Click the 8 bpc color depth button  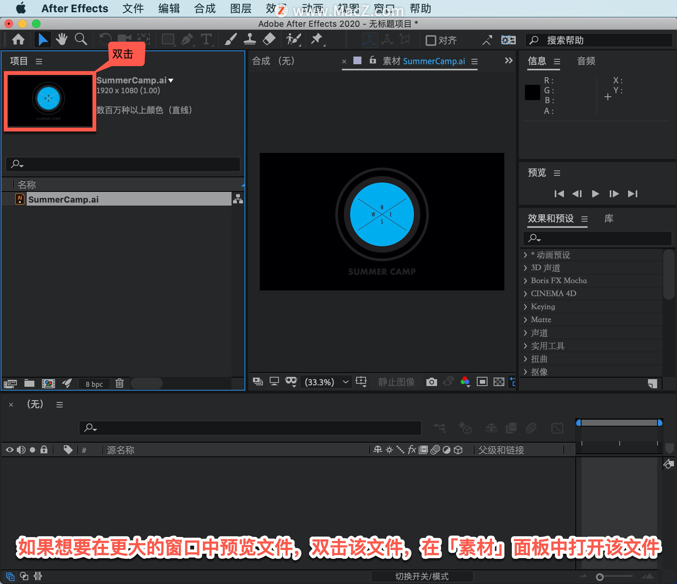[x=94, y=384]
